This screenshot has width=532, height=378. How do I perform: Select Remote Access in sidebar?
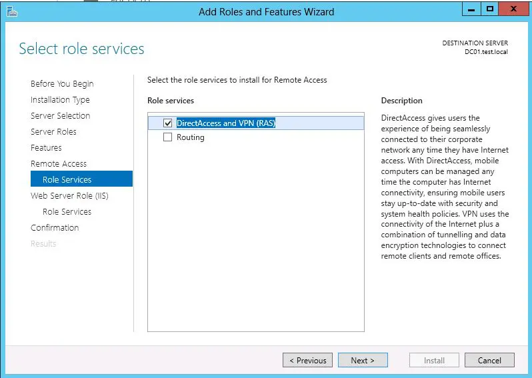pos(59,163)
